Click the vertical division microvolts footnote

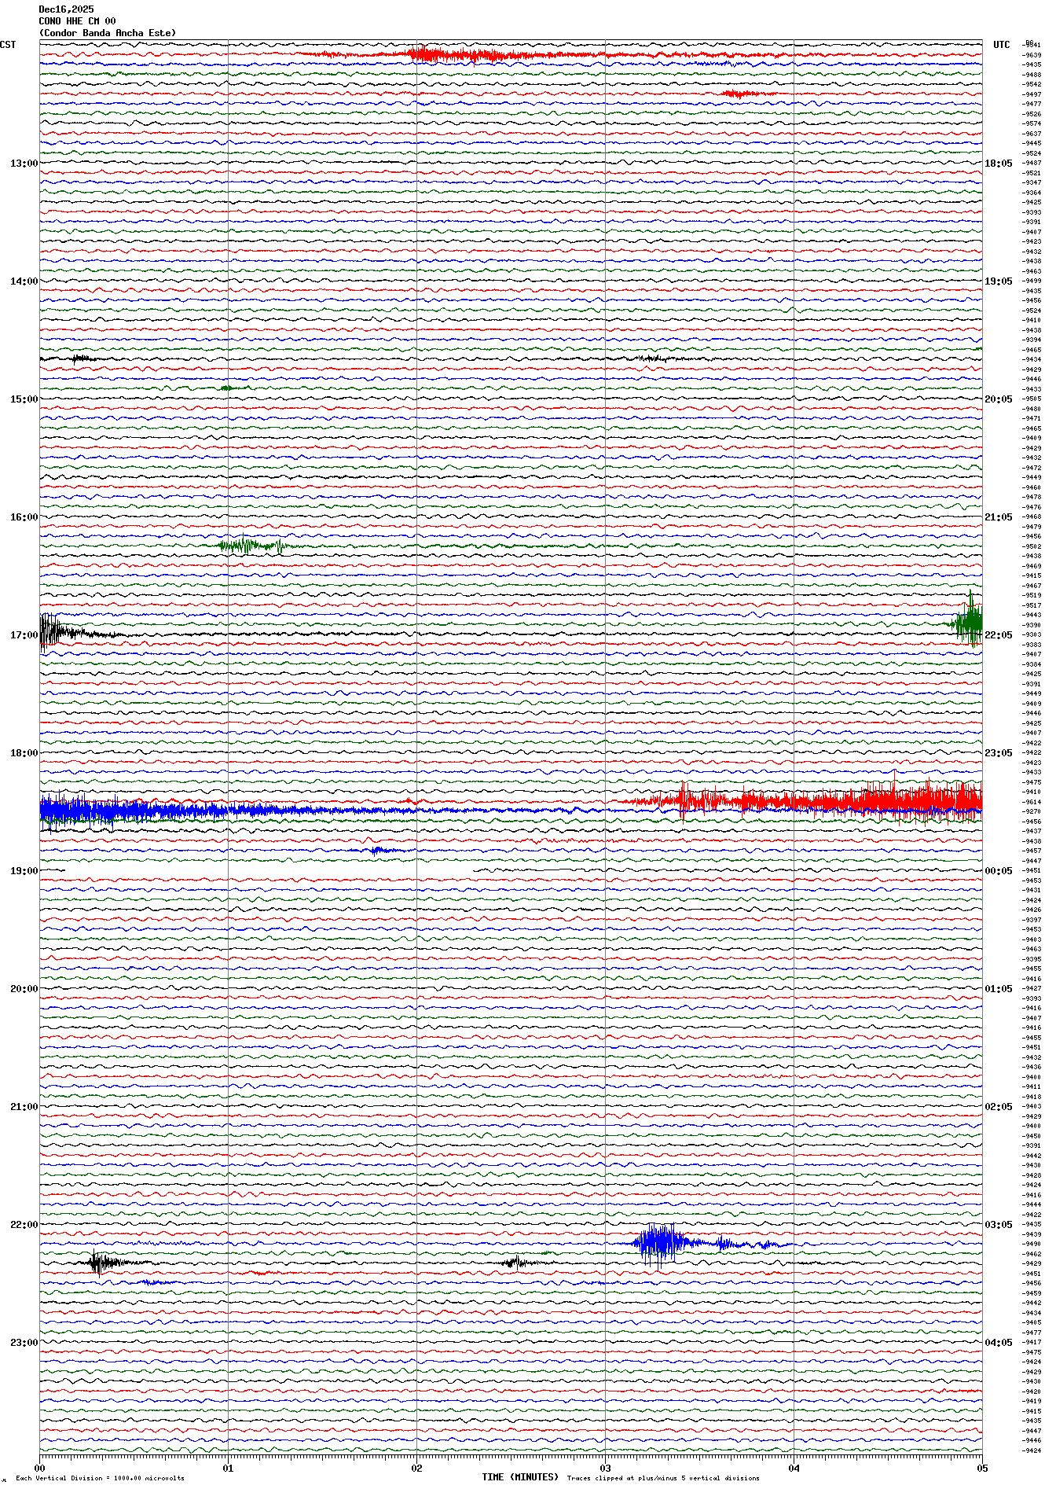(100, 1478)
